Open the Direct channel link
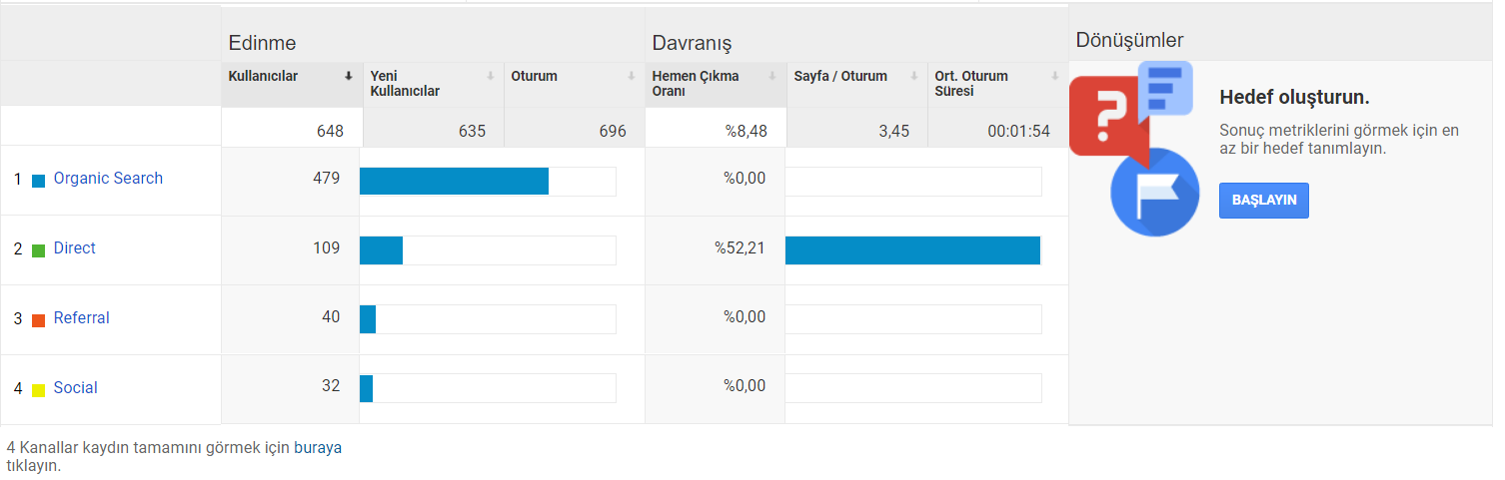Screen dimensions: 1505x480 75,247
